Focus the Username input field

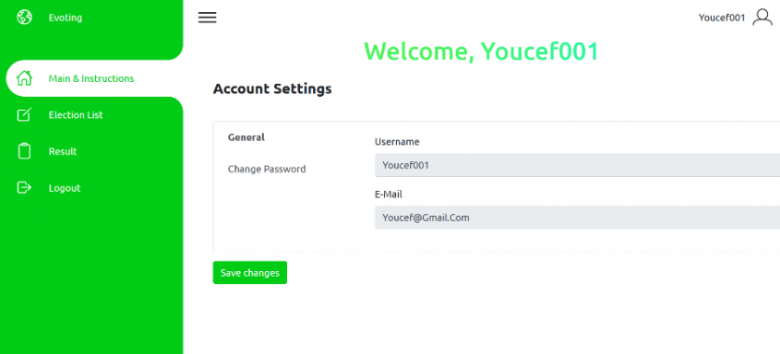(x=577, y=165)
